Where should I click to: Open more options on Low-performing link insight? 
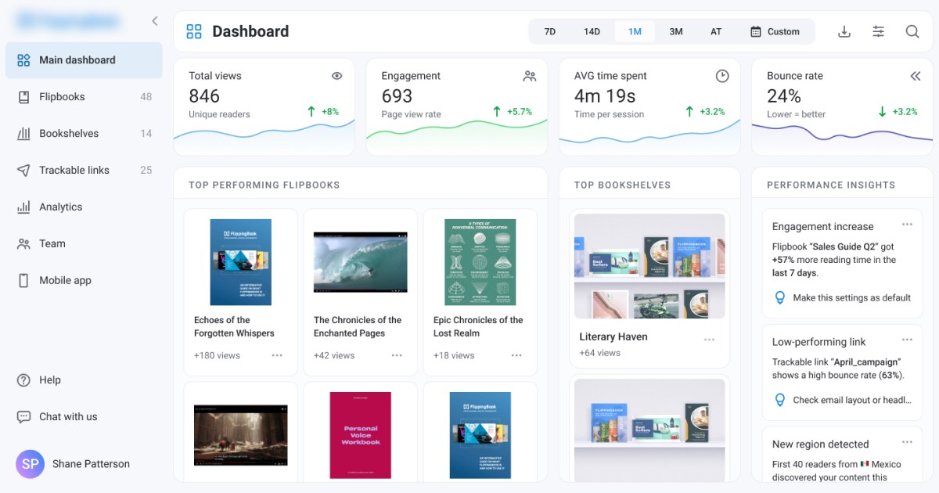click(x=907, y=340)
